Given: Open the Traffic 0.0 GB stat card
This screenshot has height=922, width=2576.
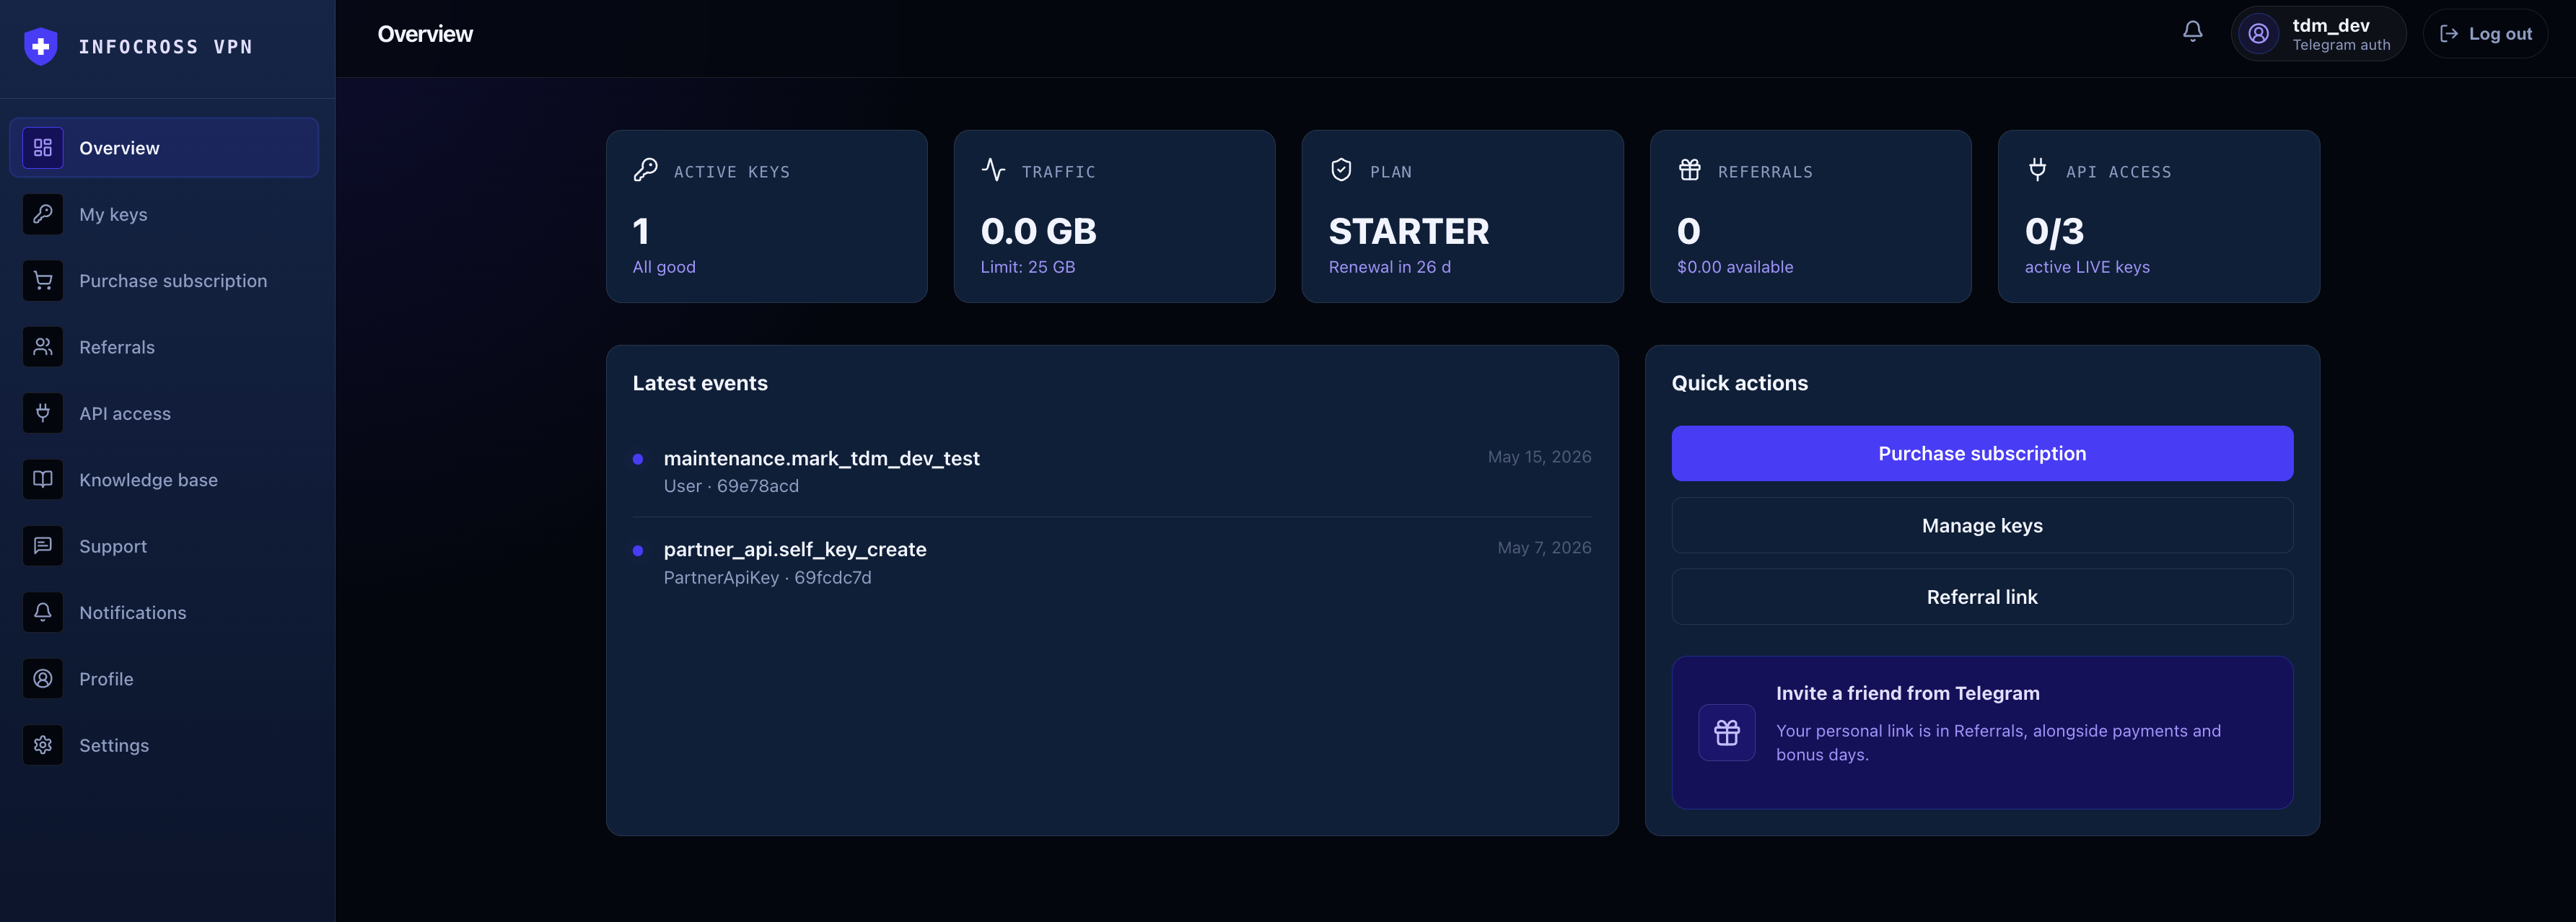Looking at the screenshot, I should click(1115, 216).
